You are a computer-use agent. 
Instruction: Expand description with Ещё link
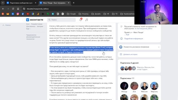127,34
